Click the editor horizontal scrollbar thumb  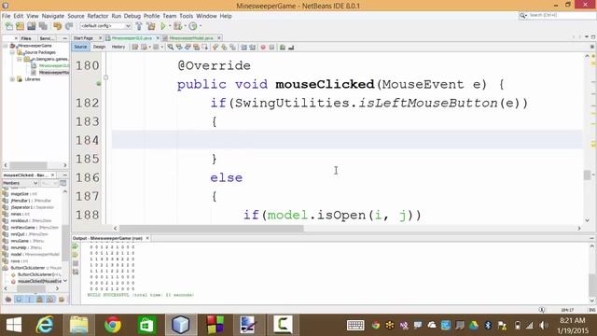[212, 228]
